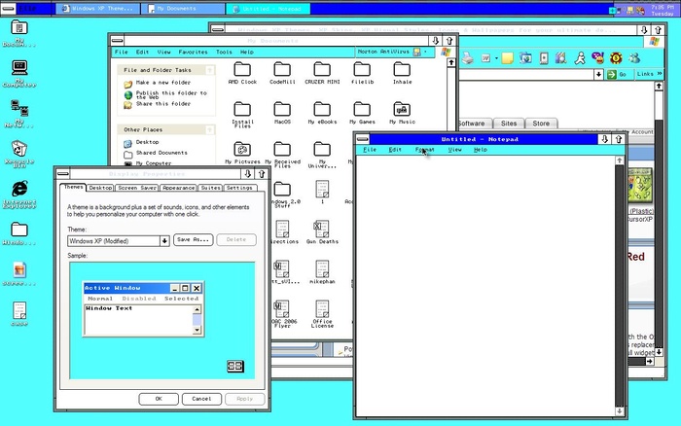Launch Internet Explorer from the desktop
This screenshot has width=681, height=426.
coord(18,192)
